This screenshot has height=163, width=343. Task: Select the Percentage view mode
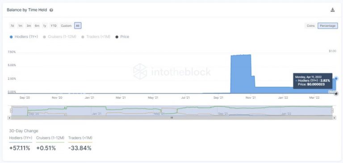click(x=327, y=26)
